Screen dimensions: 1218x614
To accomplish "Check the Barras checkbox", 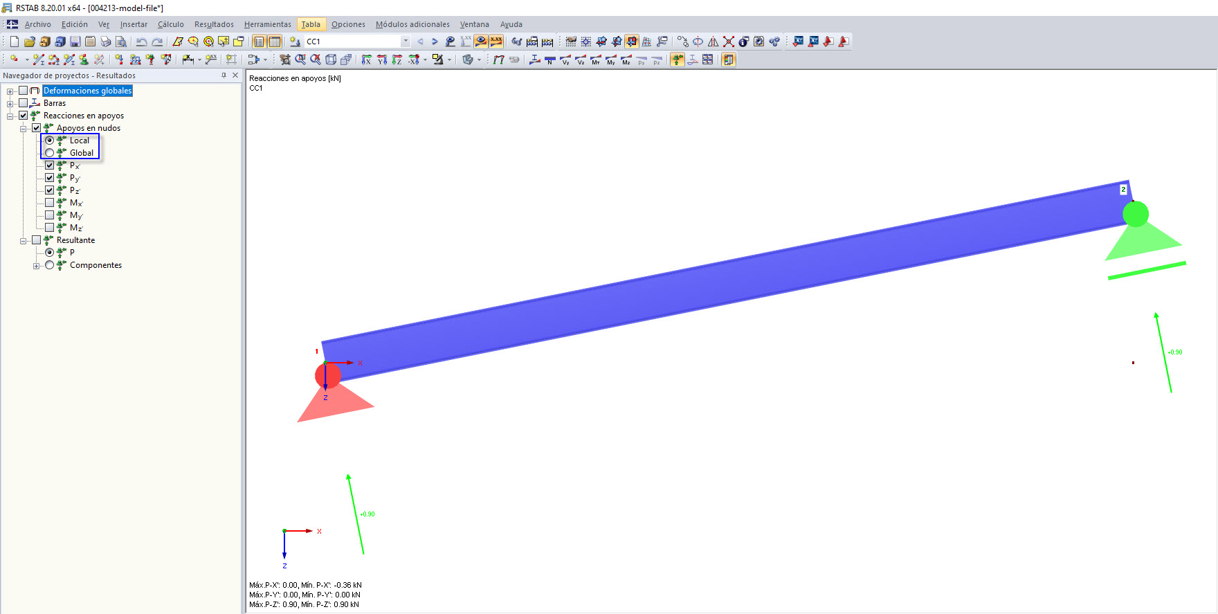I will [24, 103].
